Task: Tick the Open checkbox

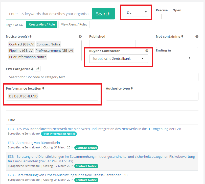Action: 175,16
